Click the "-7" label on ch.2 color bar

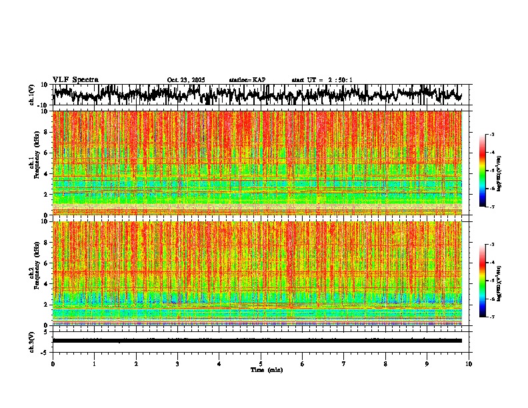492,317
